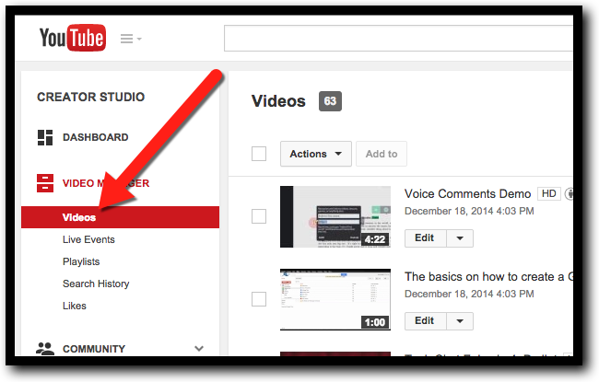Click the Dashboard grid icon
This screenshot has height=382, width=599.
(x=45, y=137)
